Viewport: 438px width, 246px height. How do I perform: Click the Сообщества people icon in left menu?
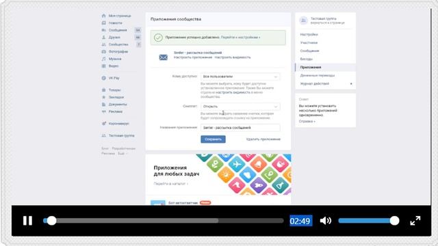pyautogui.click(x=103, y=44)
